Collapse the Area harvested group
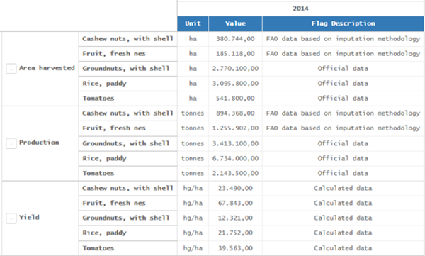 (x=11, y=69)
